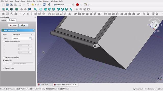Fit all content to screen
163x91 pixels.
click(x=3, y=9)
